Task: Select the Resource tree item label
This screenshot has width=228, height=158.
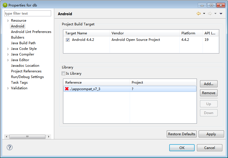Action: (19, 21)
